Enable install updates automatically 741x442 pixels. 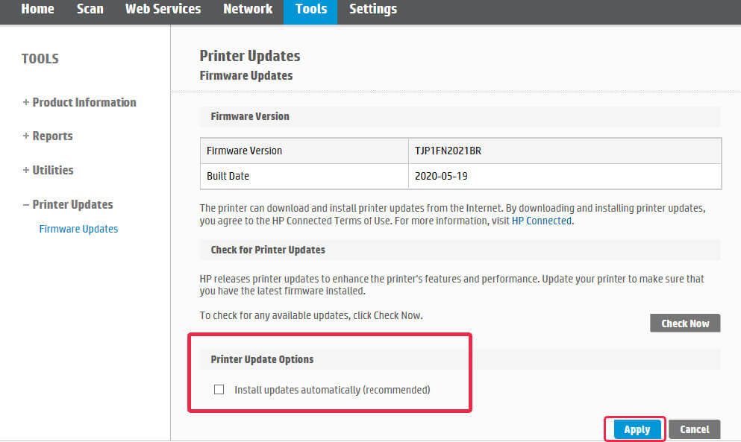(219, 389)
